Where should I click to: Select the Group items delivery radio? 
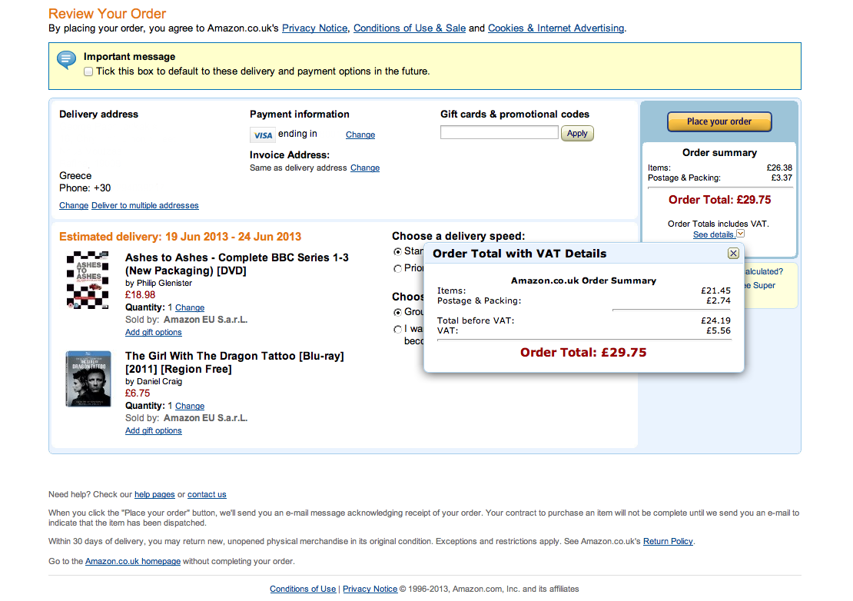click(397, 312)
